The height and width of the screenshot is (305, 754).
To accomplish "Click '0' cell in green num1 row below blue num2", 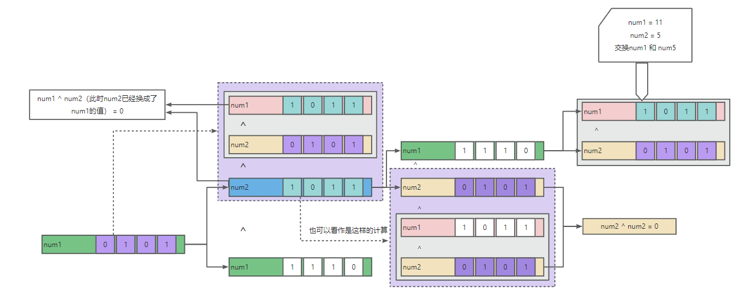I will (353, 267).
